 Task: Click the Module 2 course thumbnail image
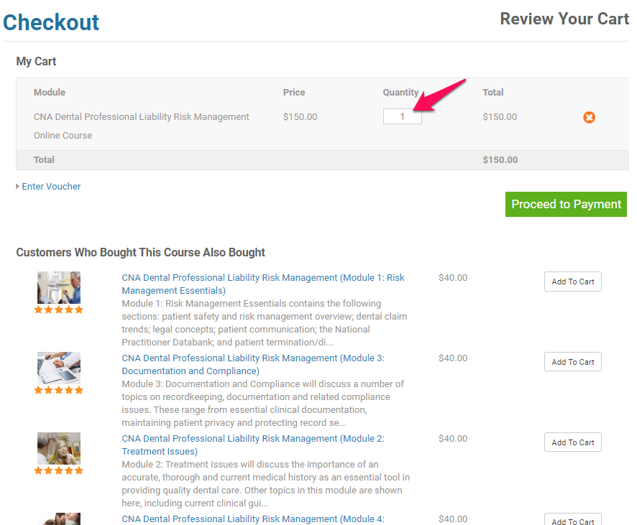pos(59,448)
